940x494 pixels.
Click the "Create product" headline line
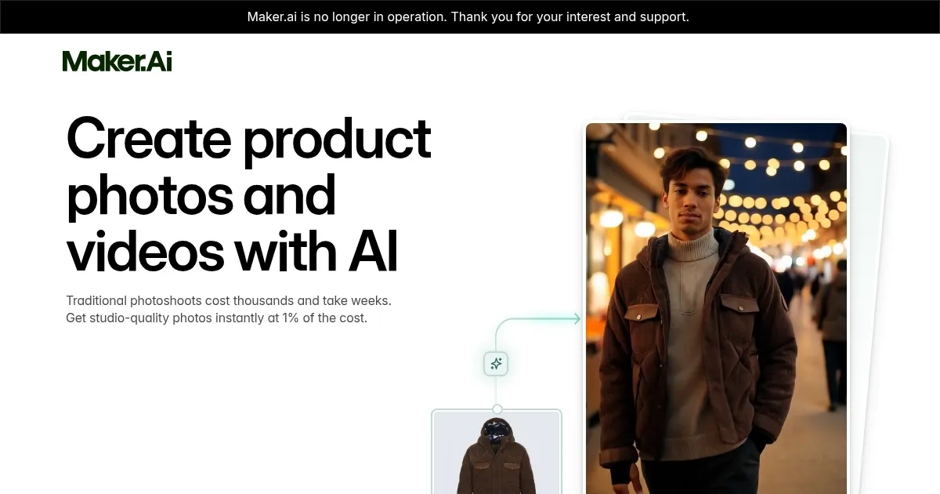pyautogui.click(x=249, y=139)
